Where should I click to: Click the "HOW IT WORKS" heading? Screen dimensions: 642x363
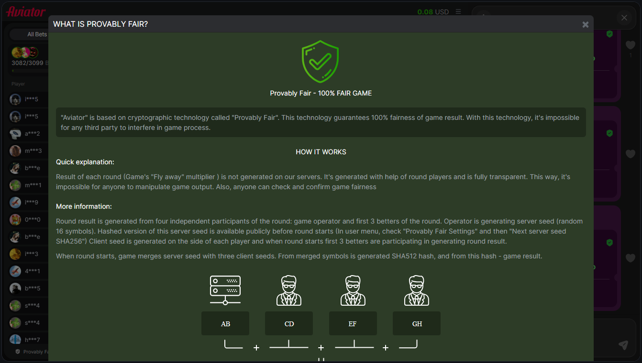pos(321,152)
